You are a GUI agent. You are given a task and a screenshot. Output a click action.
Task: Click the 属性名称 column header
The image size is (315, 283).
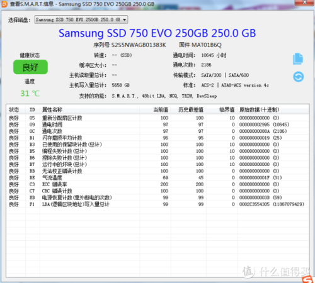52,109
